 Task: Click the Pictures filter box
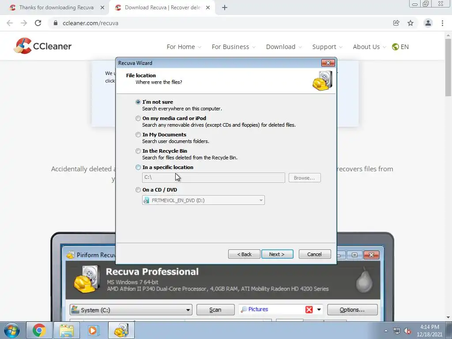(272, 309)
